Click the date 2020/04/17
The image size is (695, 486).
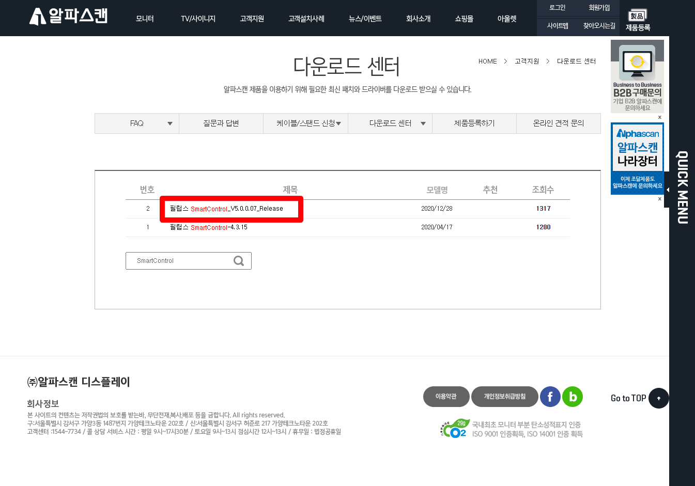437,227
